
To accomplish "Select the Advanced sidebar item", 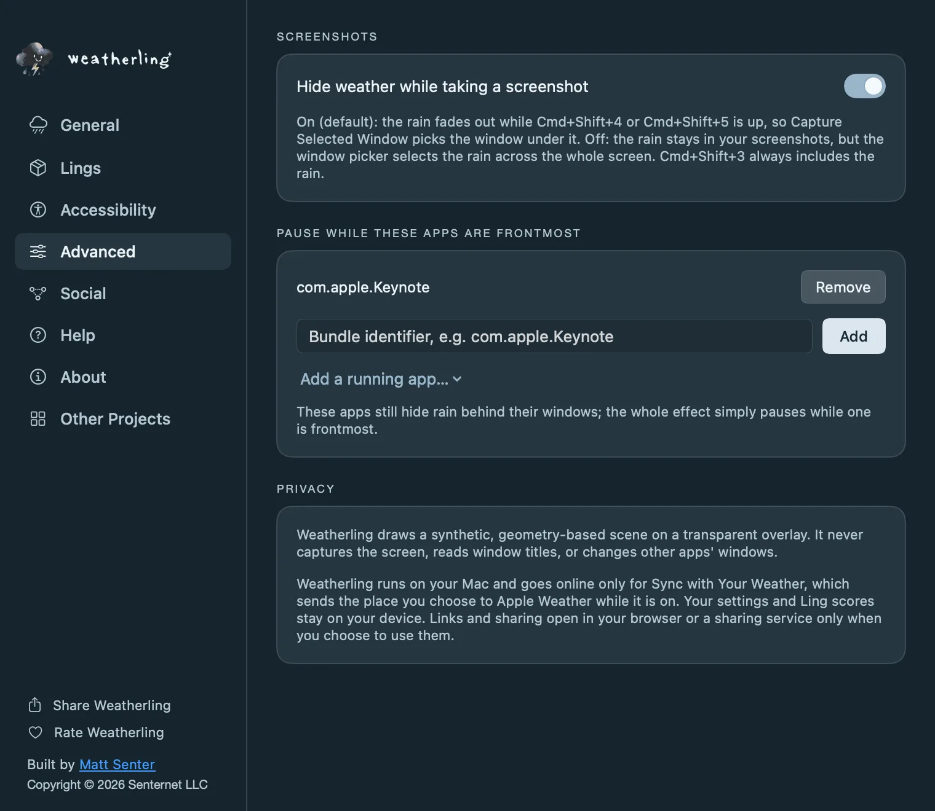I will tap(123, 251).
